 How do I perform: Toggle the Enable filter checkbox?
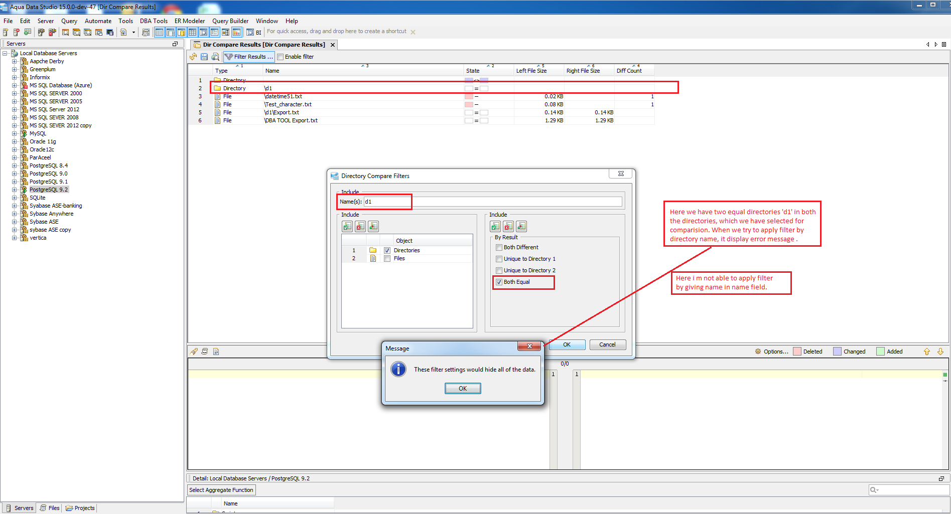(281, 57)
